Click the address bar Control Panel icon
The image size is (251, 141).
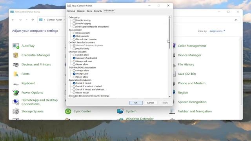(41, 20)
